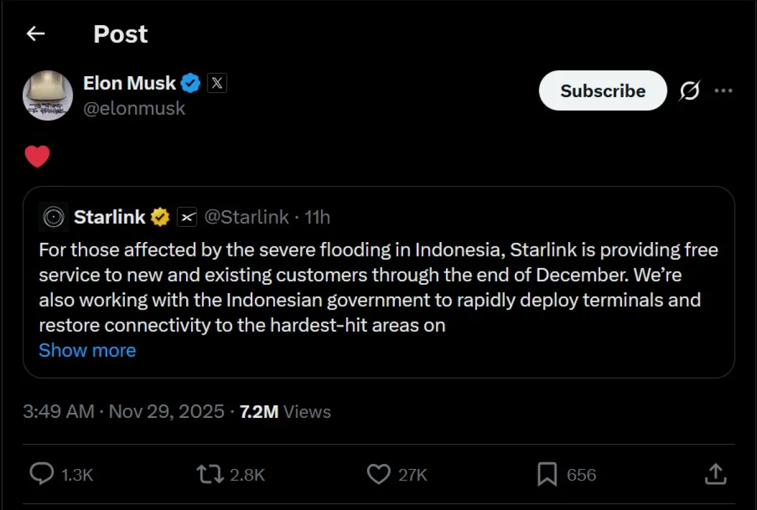
Task: Open the @elonmusk handle link
Action: [x=134, y=108]
